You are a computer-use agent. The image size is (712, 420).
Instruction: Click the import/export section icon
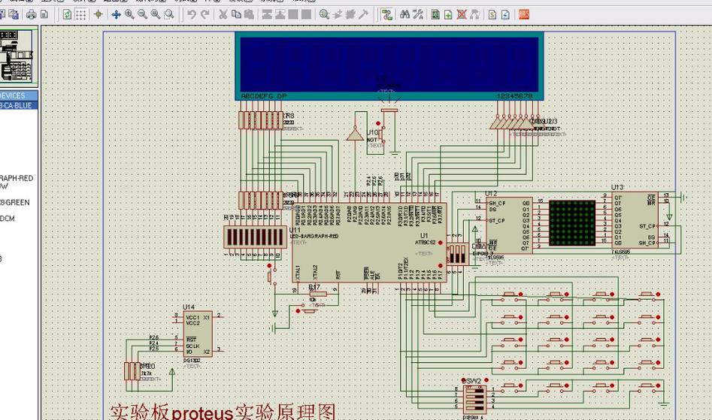[14, 14]
